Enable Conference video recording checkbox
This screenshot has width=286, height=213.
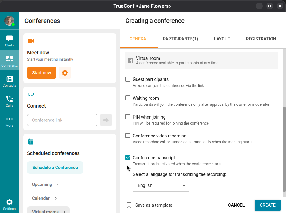point(128,136)
